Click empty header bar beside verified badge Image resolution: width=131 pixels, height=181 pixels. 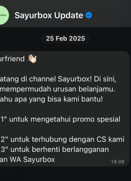[112, 15]
